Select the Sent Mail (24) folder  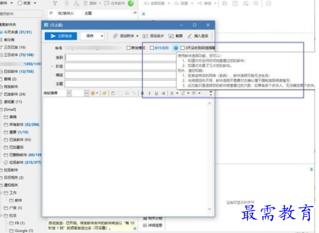coord(15,94)
